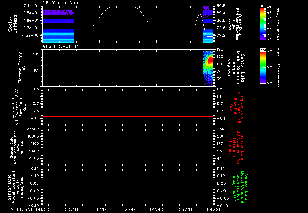Screen dimensions: 308x213
Task: Click the "04:00" time tick label
Action: coord(214,209)
